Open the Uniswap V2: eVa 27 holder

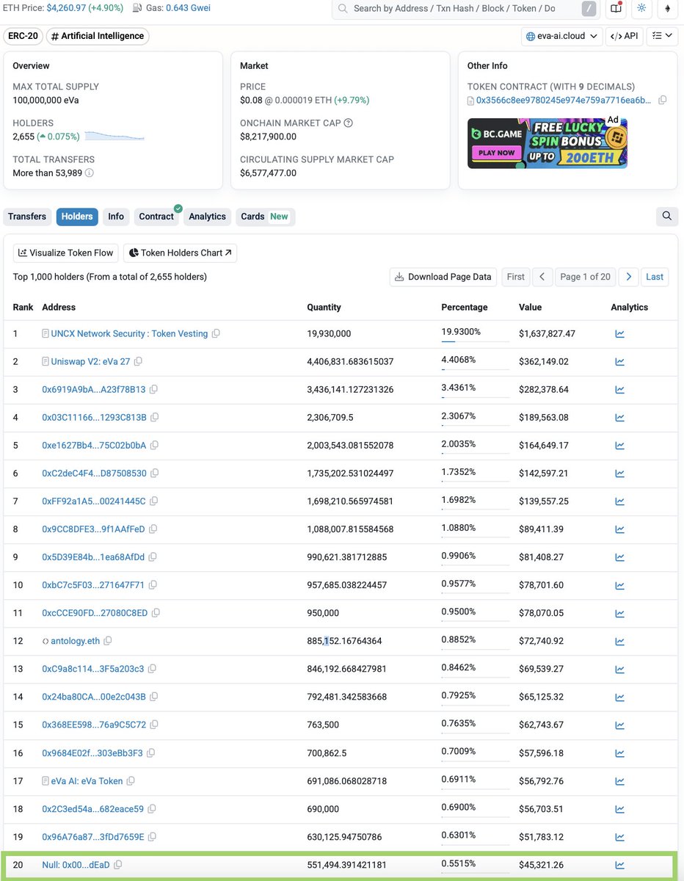[91, 361]
